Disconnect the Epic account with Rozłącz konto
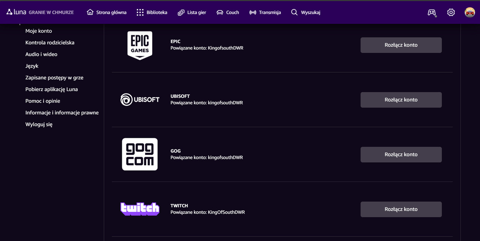480x241 pixels. pyautogui.click(x=401, y=45)
